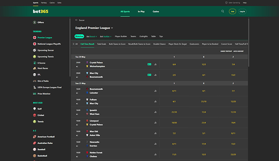Click the Safer Gambling shield link
The width and height of the screenshot is (279, 161).
pos(233,3)
